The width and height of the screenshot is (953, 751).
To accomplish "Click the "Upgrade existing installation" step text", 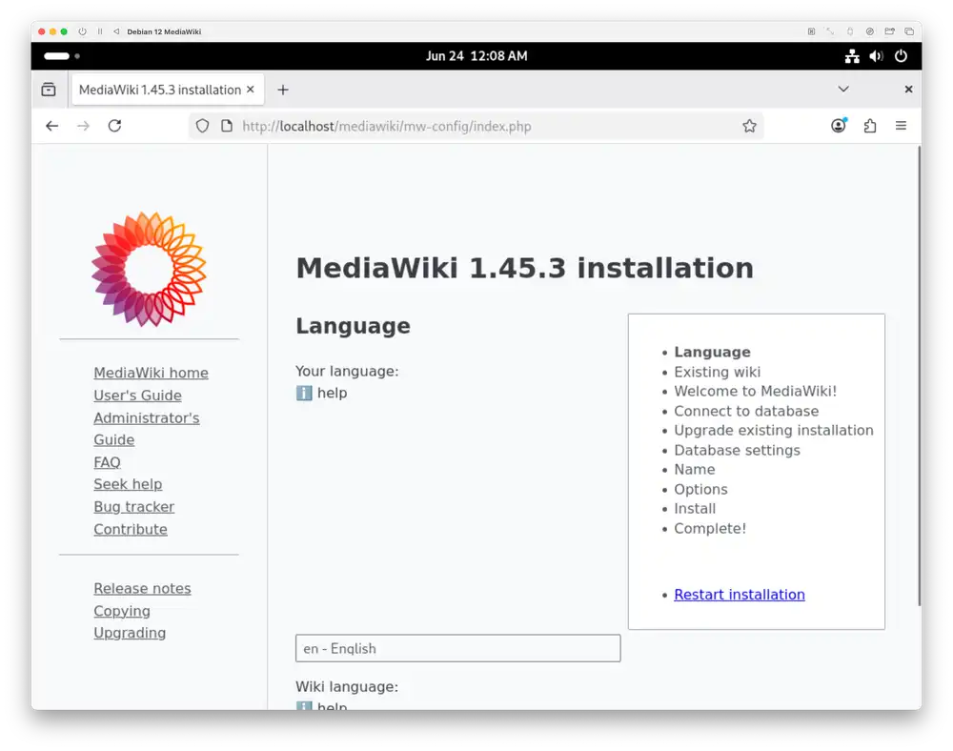I will (x=773, y=430).
